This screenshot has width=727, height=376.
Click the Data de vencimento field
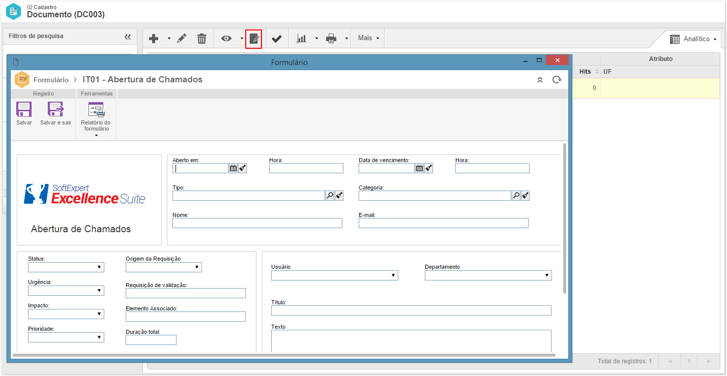pyautogui.click(x=387, y=168)
